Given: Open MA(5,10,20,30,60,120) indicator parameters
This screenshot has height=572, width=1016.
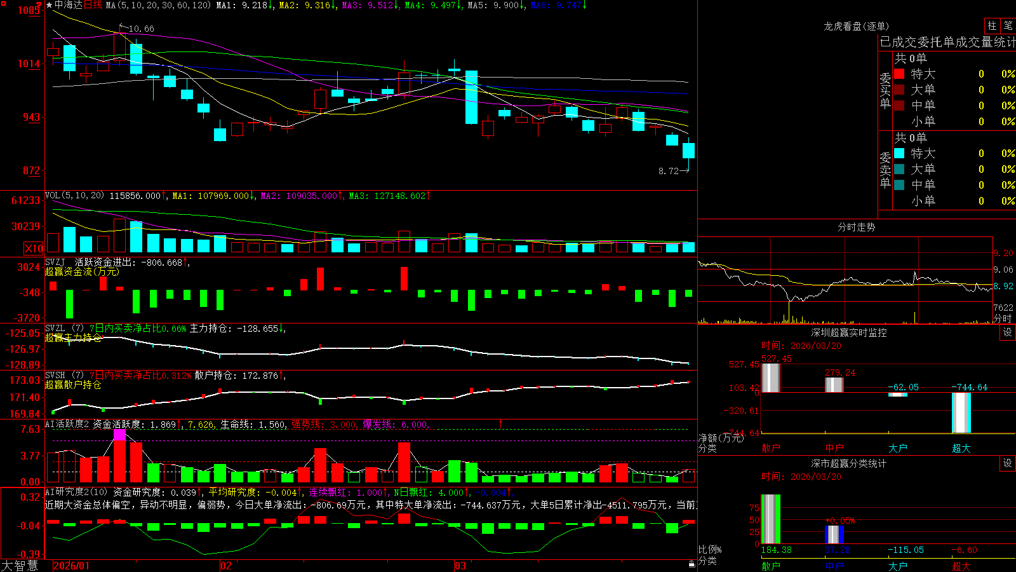Looking at the screenshot, I should (158, 5).
